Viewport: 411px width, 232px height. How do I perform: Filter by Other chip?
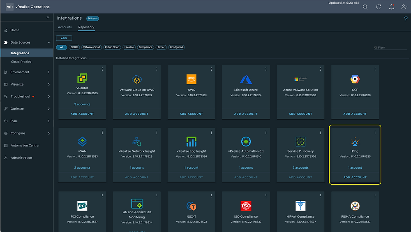[161, 47]
